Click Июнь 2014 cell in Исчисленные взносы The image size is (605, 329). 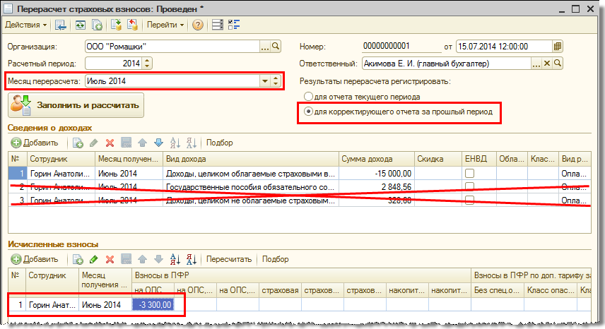click(105, 305)
